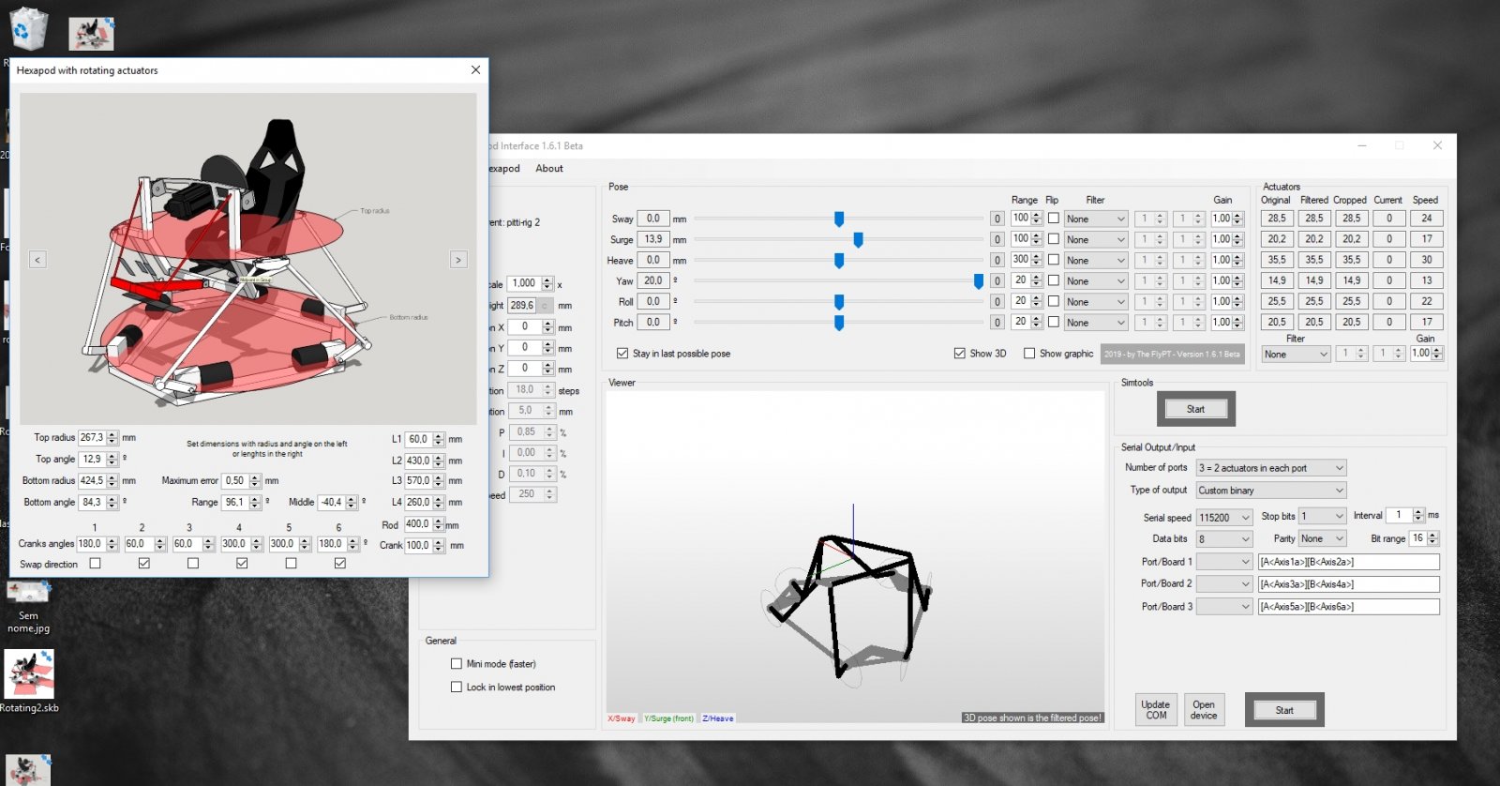
Task: Open the Recycle Bin desktop icon
Action: (x=28, y=28)
